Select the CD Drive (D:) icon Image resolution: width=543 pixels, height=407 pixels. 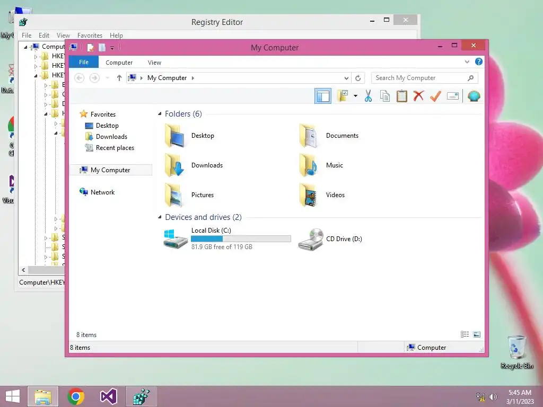311,239
